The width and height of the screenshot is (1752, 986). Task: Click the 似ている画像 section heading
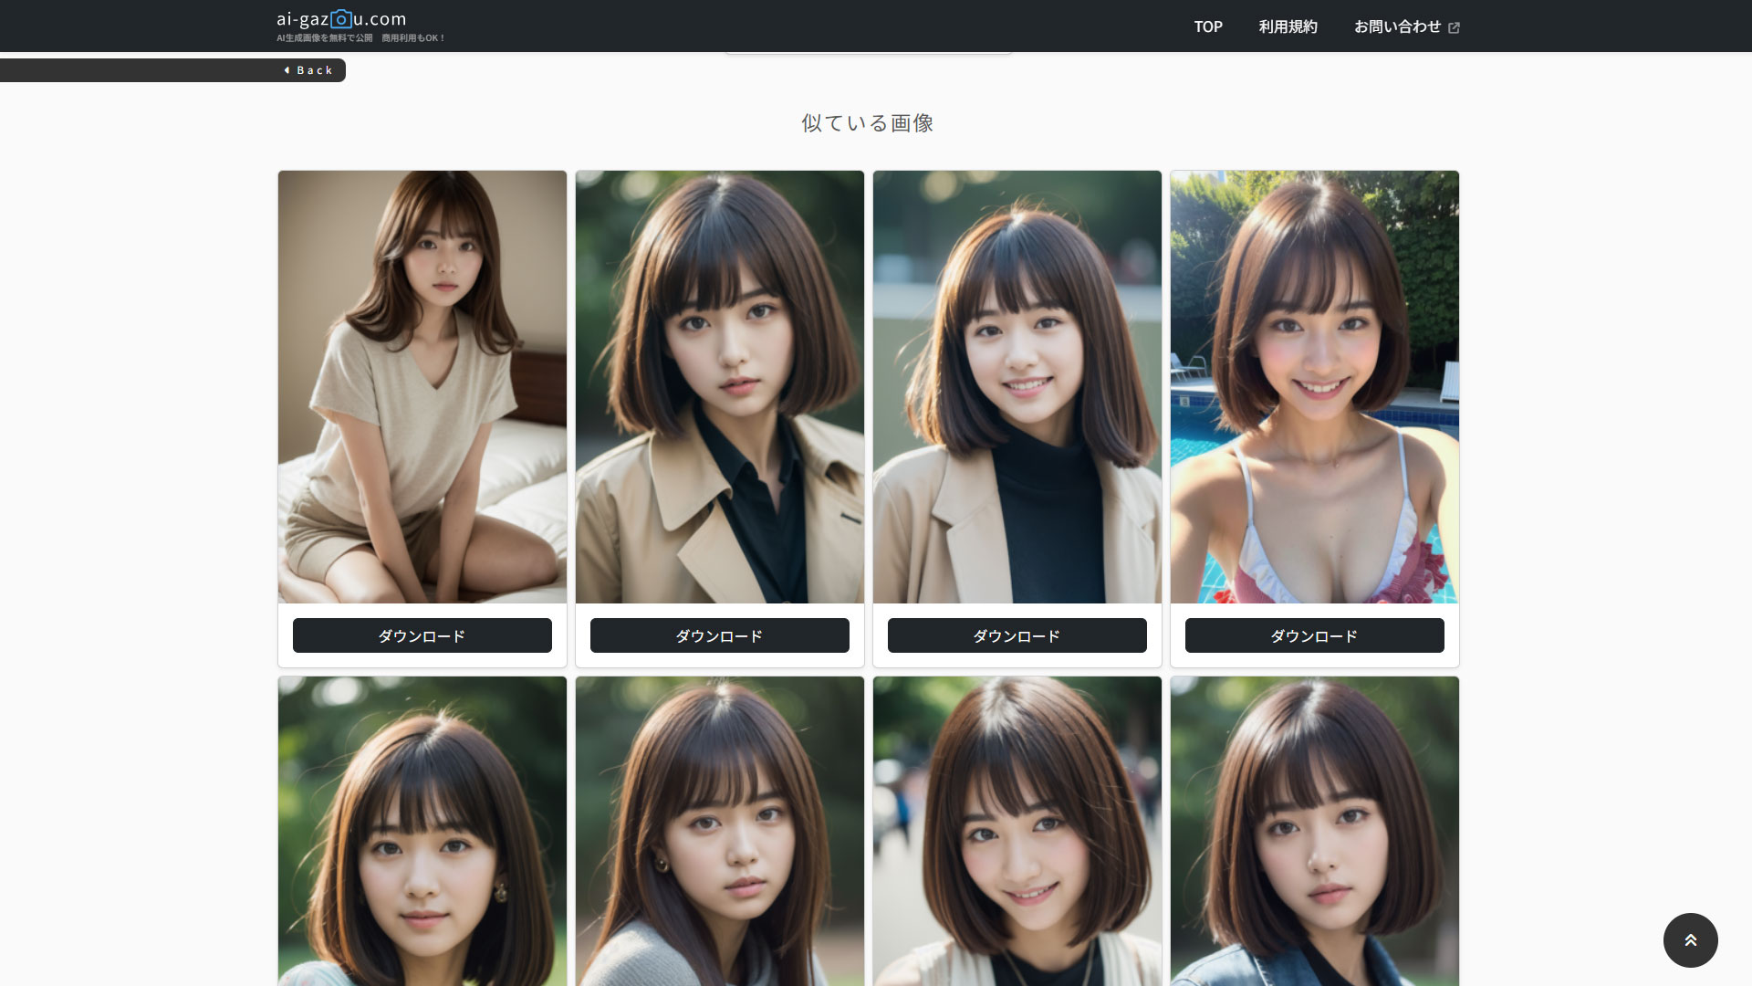[868, 123]
